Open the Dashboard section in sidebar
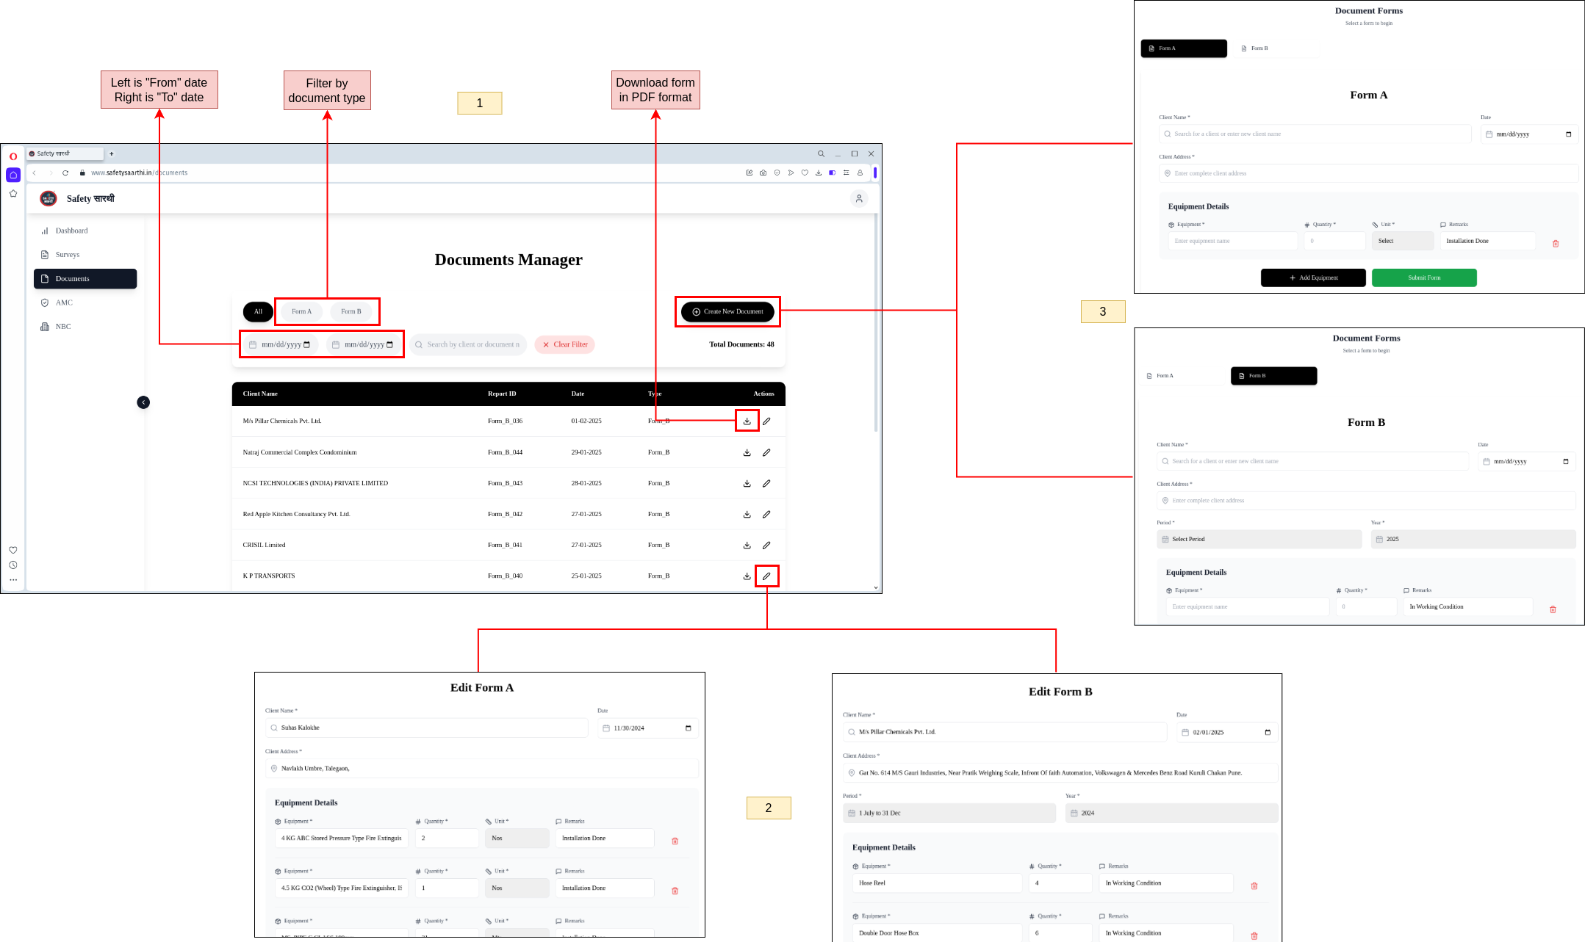The height and width of the screenshot is (942, 1585). click(71, 231)
